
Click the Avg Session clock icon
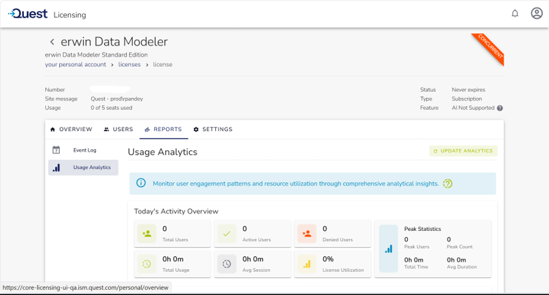[227, 264]
